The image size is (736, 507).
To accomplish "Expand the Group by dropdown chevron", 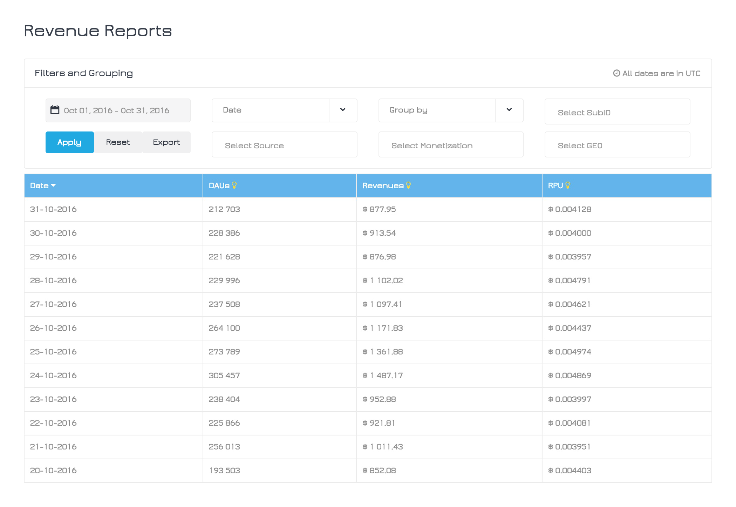I will (509, 110).
